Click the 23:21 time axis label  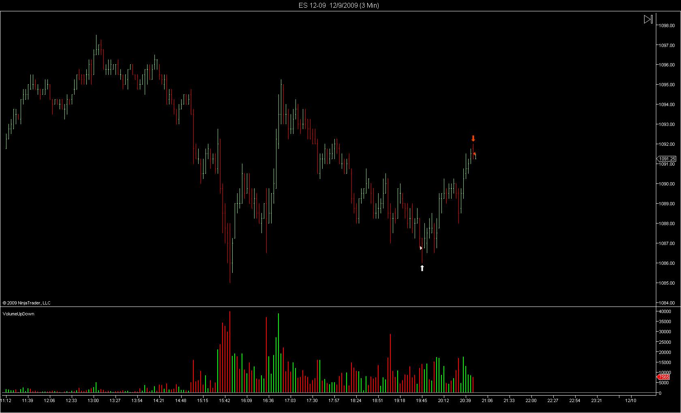(x=597, y=400)
